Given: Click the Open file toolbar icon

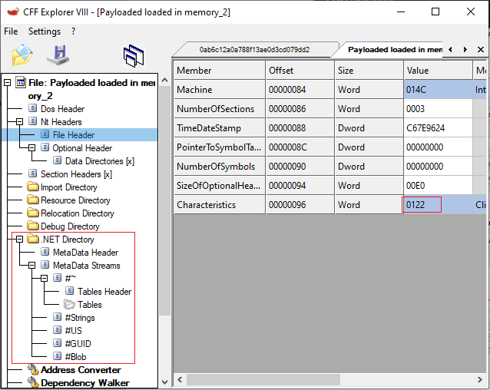Looking at the screenshot, I should (22, 55).
